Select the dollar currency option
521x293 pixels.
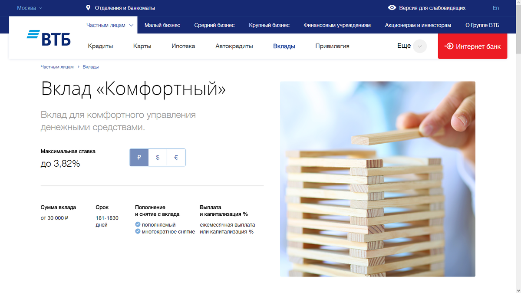[158, 158]
